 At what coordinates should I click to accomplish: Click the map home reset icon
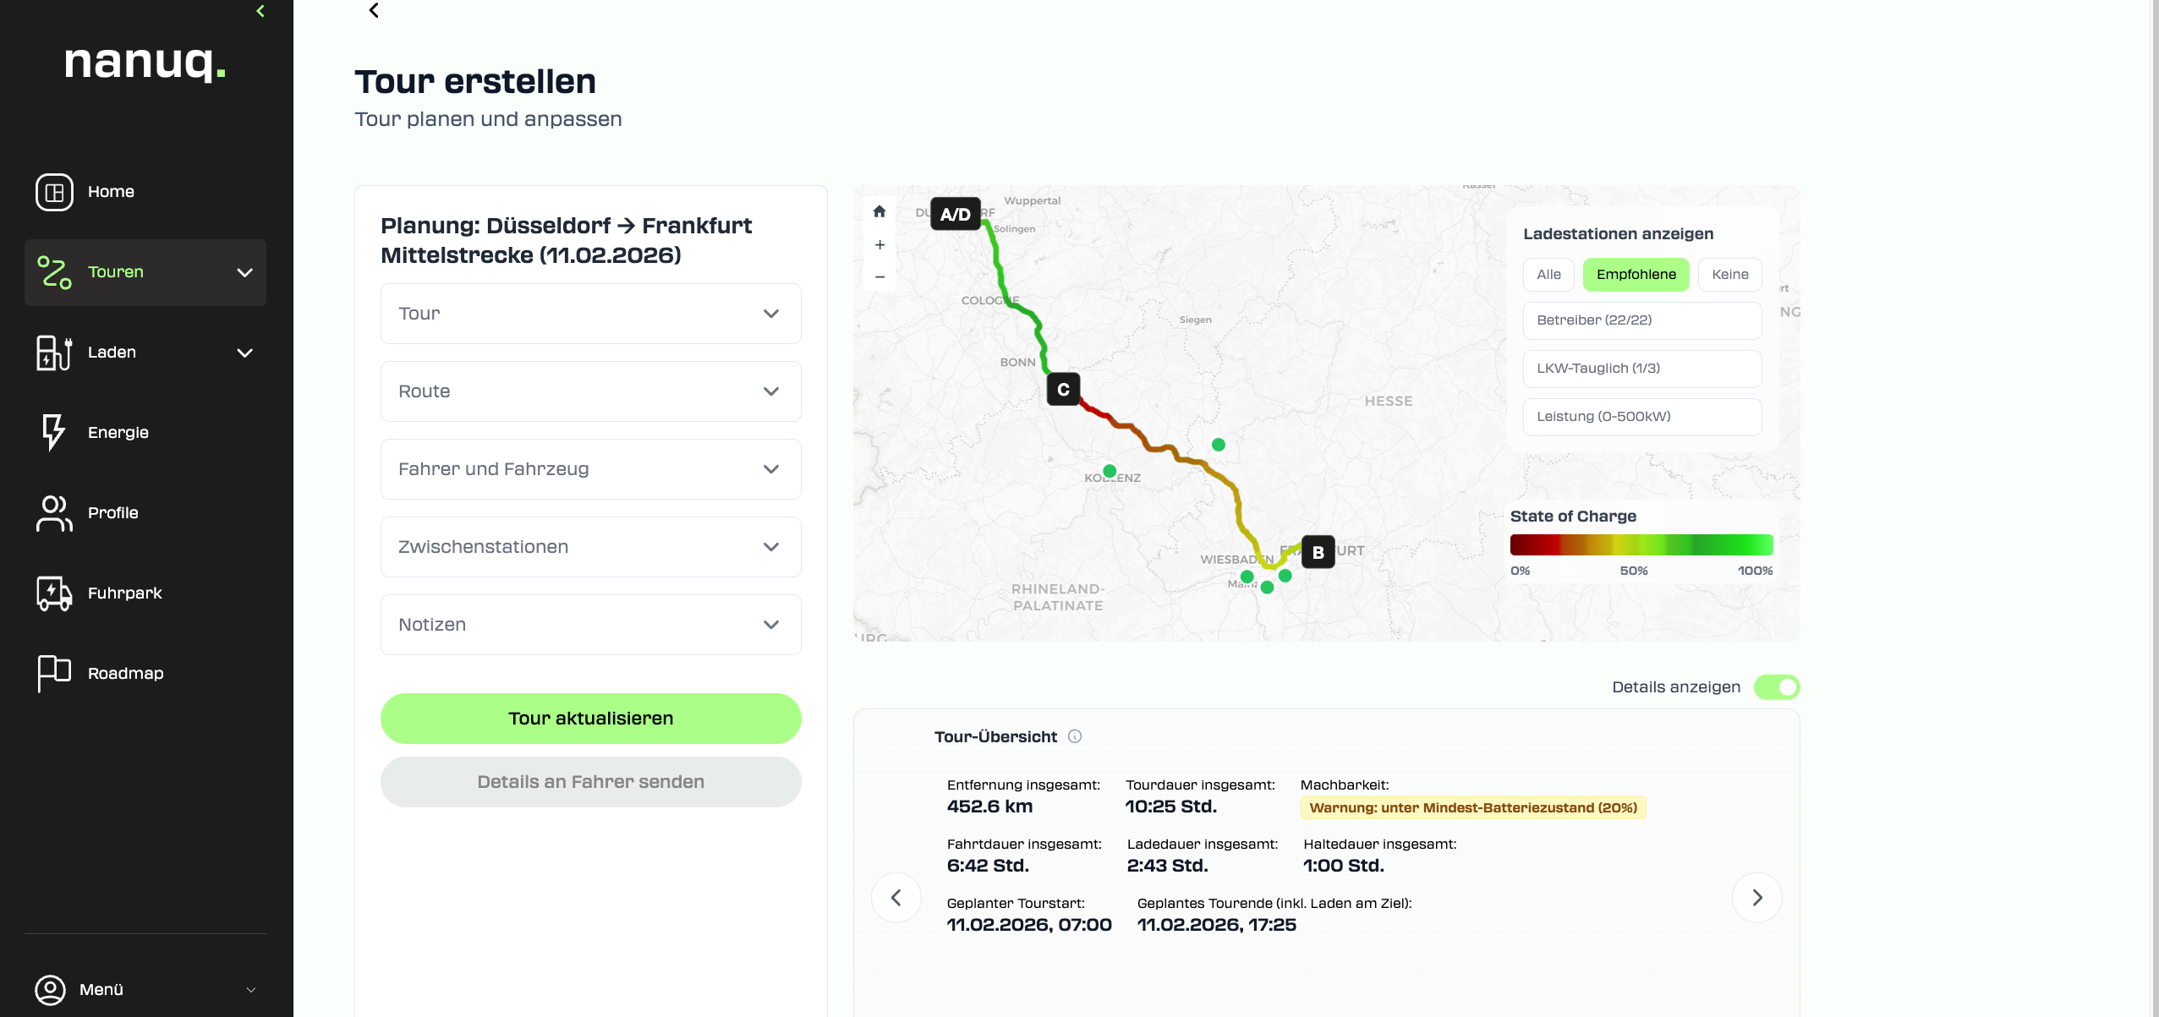tap(879, 211)
